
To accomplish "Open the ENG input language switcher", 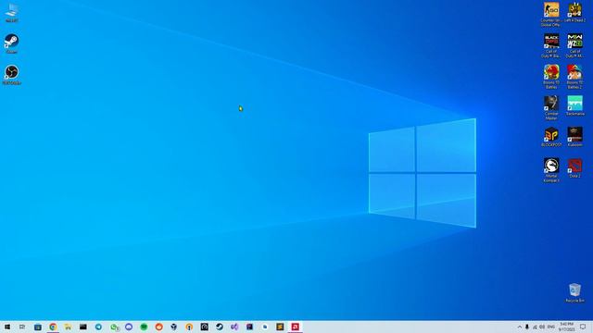I will pyautogui.click(x=551, y=327).
